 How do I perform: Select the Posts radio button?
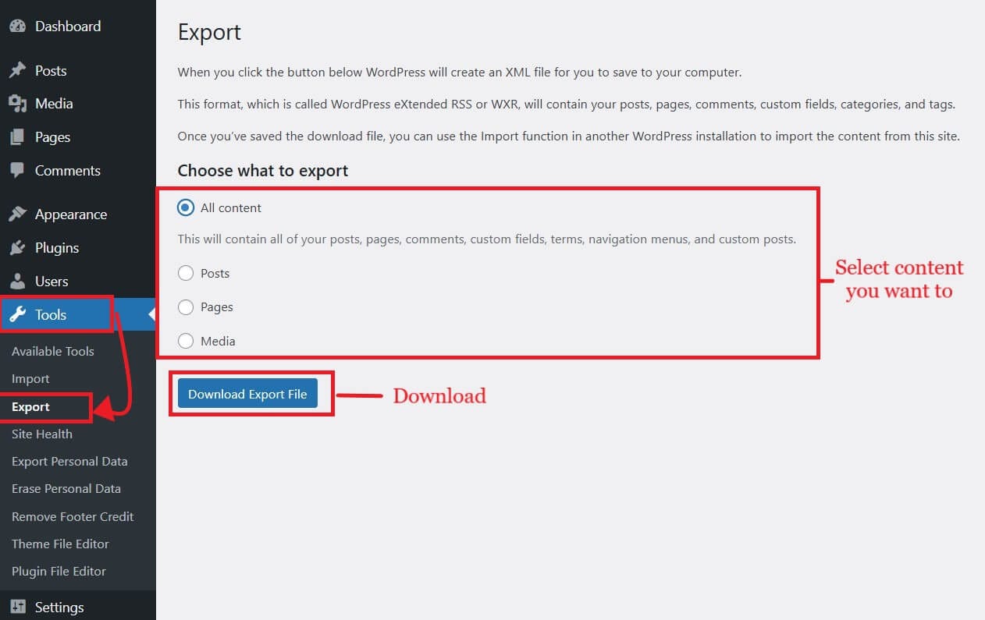pyautogui.click(x=186, y=273)
